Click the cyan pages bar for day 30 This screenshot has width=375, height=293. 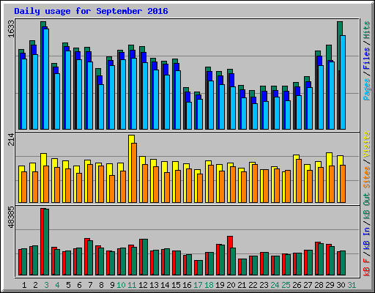[343, 82]
